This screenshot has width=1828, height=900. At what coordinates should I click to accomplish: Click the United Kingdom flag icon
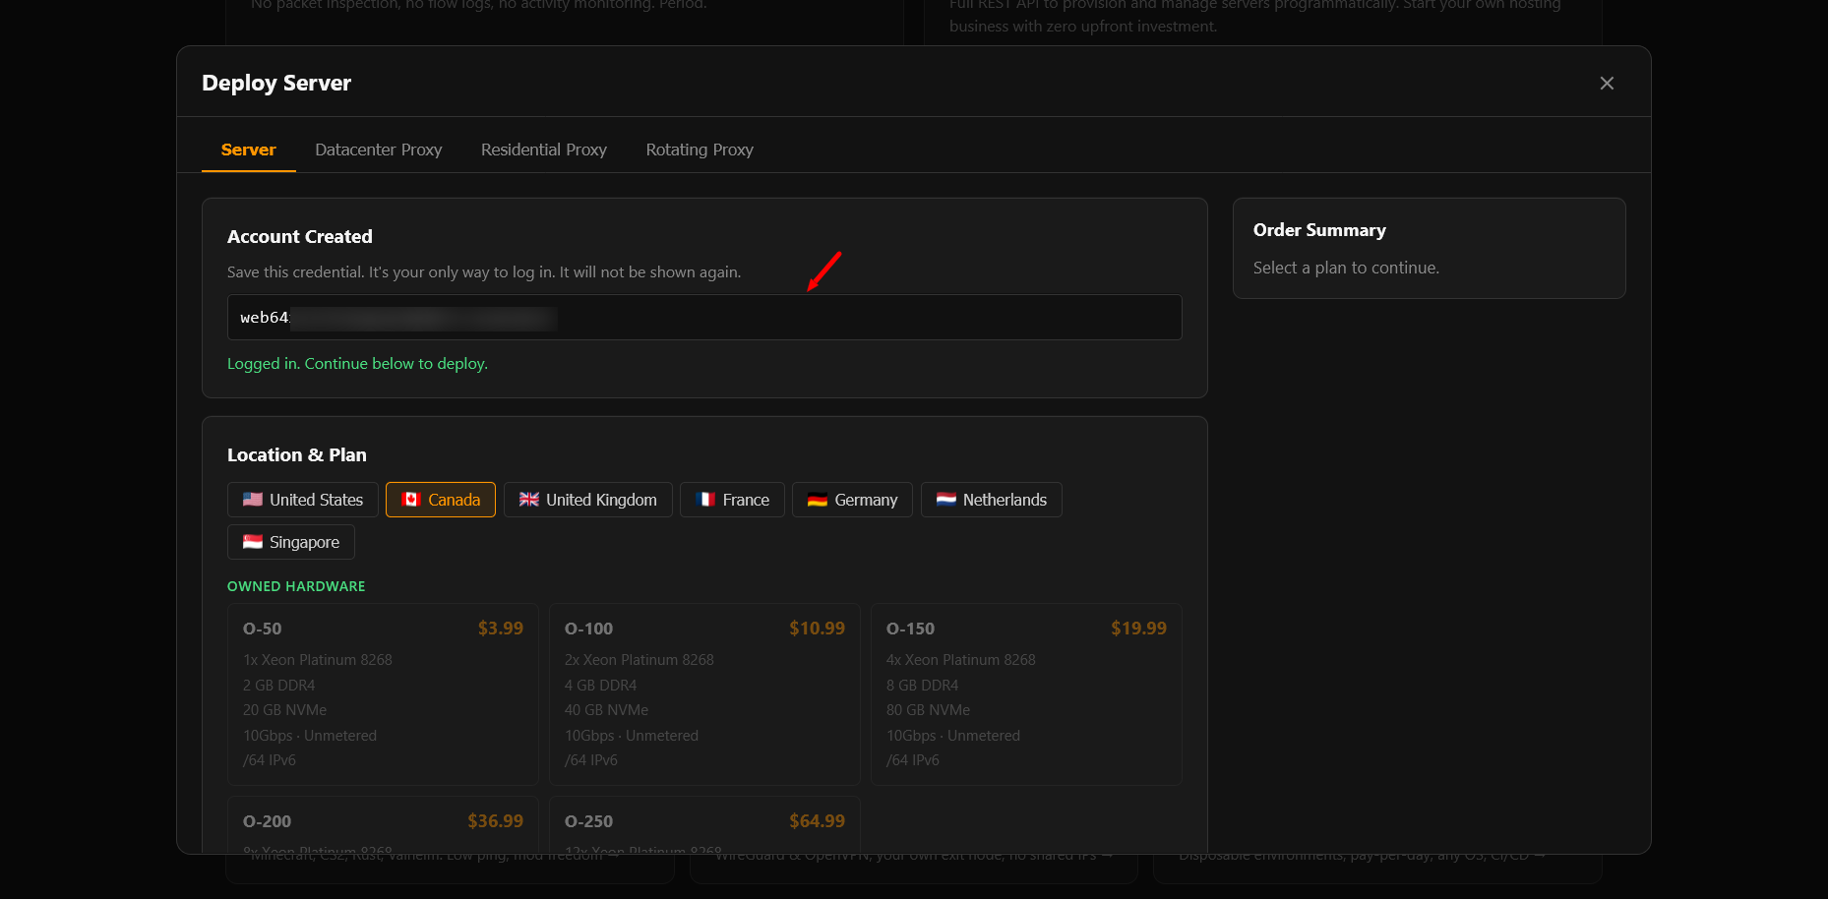[529, 500]
